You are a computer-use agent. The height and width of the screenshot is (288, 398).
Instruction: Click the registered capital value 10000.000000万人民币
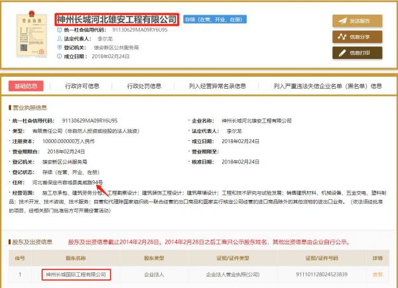coord(68,141)
